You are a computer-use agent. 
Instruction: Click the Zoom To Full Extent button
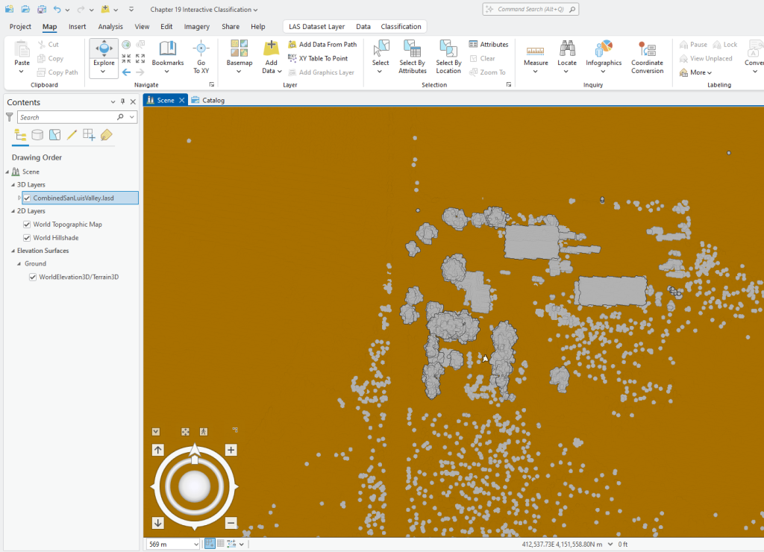coord(185,431)
